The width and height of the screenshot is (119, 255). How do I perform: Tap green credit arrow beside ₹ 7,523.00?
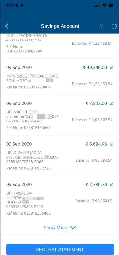click(112, 103)
